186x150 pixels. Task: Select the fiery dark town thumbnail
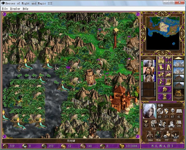(179, 93)
